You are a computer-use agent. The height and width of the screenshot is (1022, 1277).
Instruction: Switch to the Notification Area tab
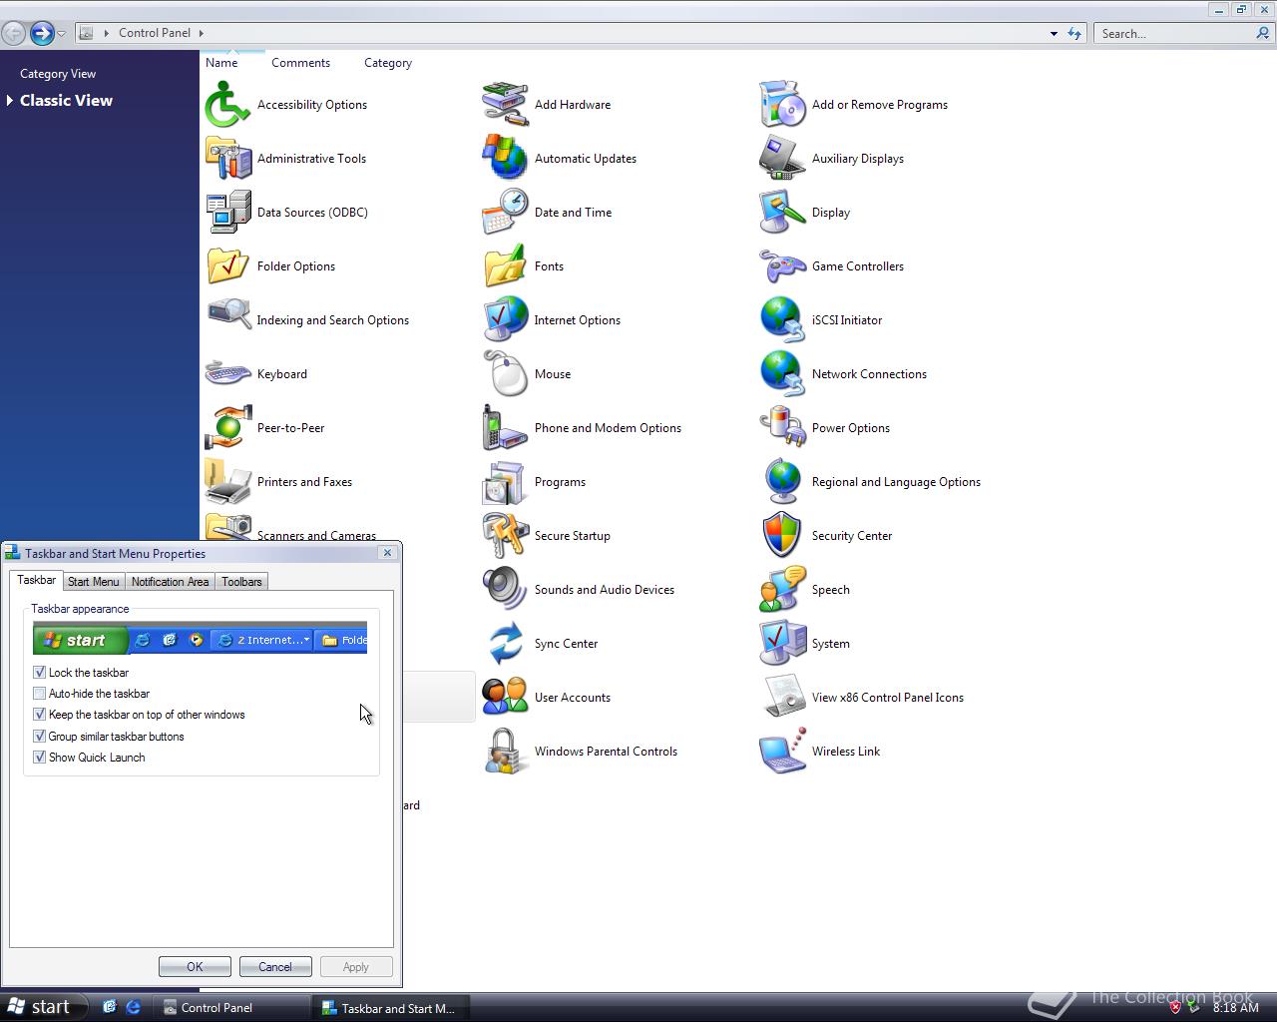170,582
